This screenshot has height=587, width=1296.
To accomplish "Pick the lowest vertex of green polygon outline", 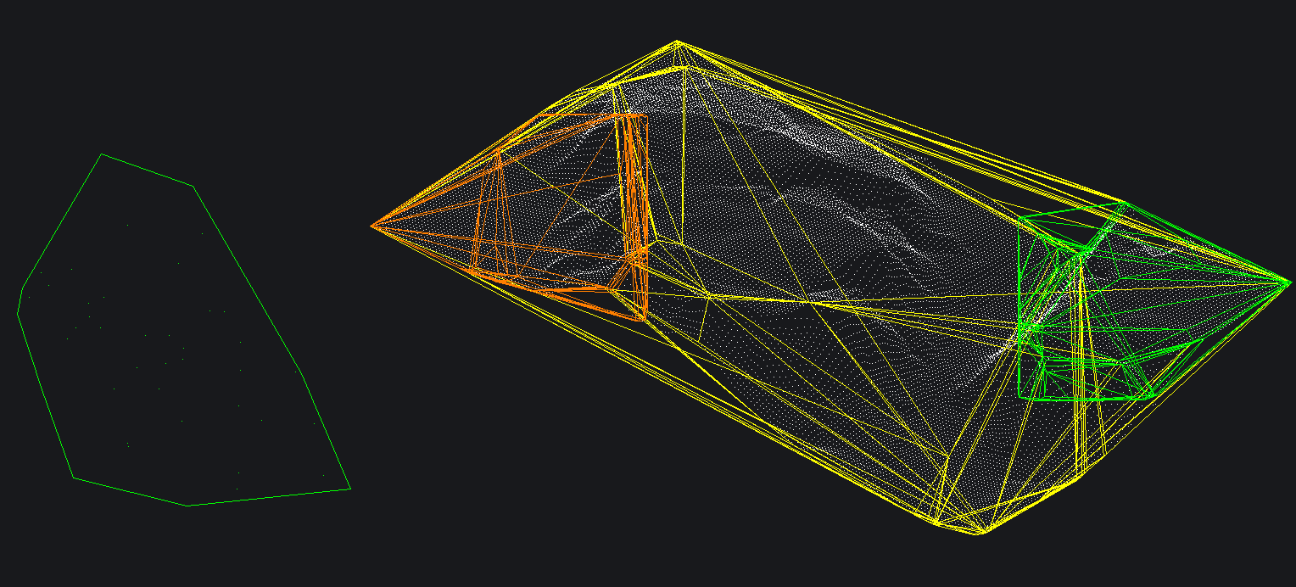I will point(187,506).
